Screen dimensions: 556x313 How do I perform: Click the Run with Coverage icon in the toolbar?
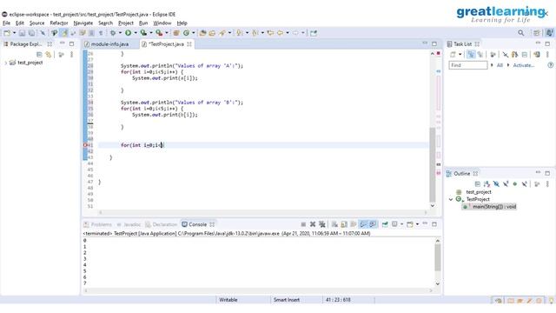[x=143, y=33]
